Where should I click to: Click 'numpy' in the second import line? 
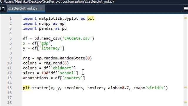(45, 24)
